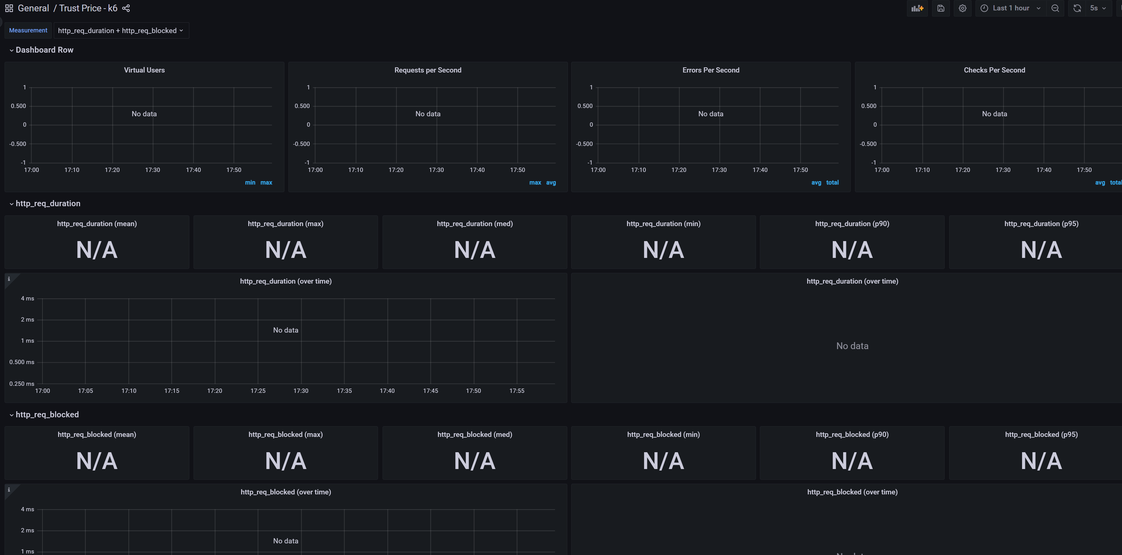Open the Measurement variable dropdown
Image resolution: width=1122 pixels, height=555 pixels.
pos(121,31)
